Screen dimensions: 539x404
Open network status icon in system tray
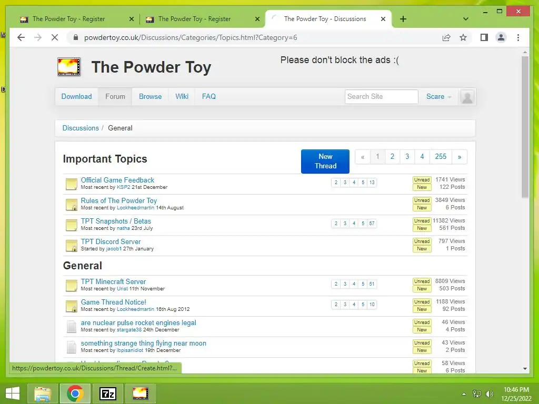coord(477,393)
